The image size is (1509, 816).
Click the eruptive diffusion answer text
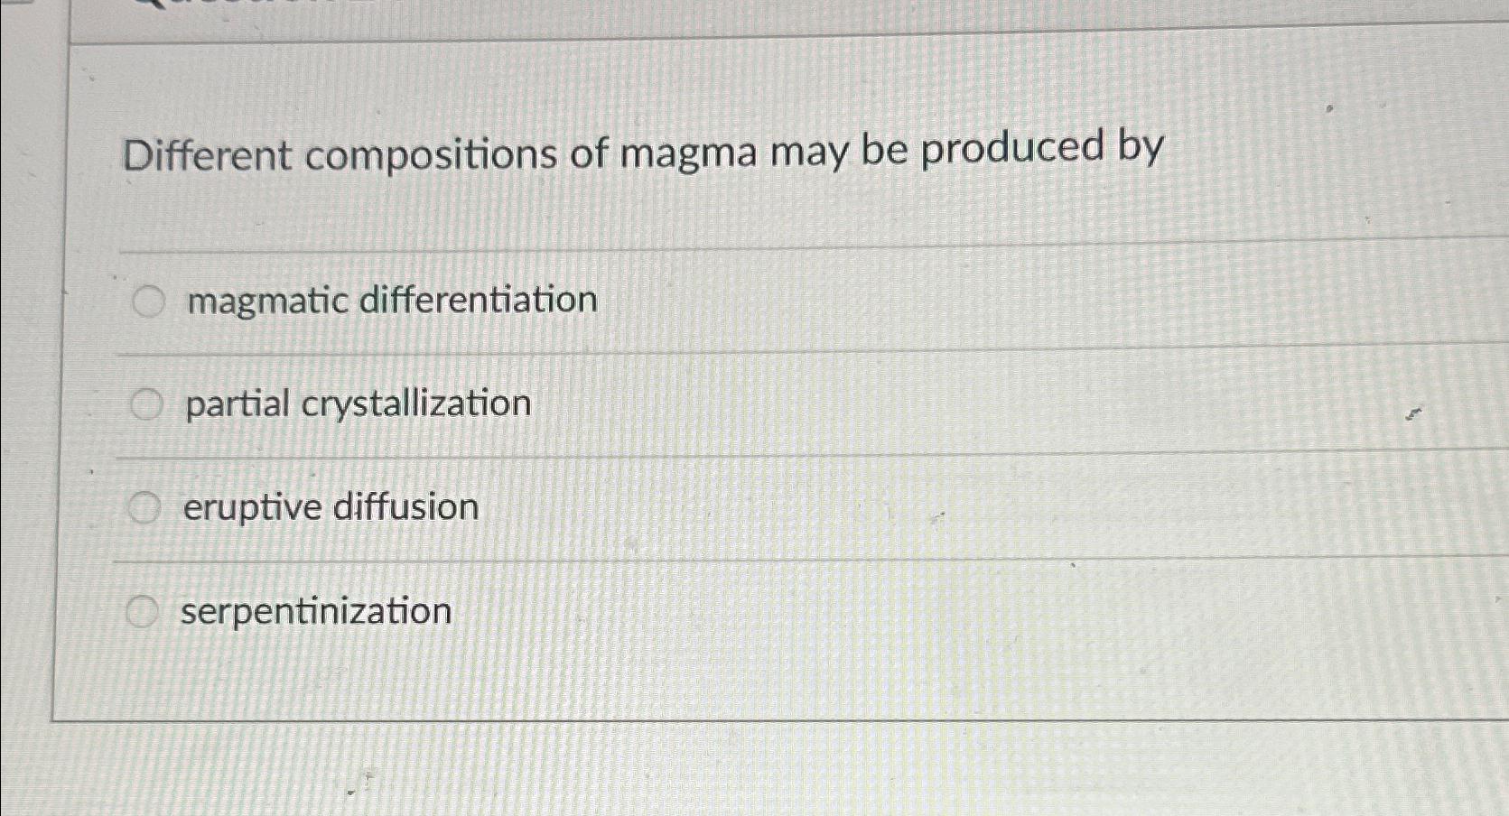click(330, 508)
